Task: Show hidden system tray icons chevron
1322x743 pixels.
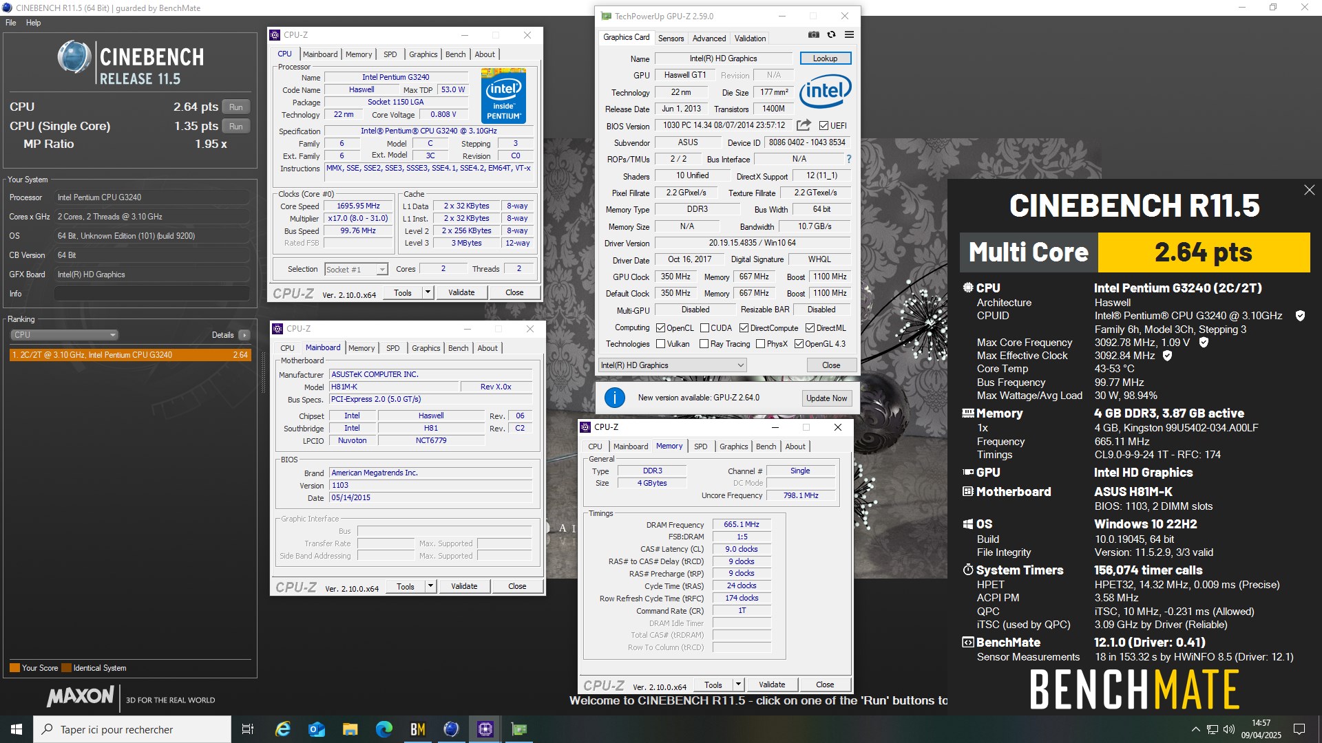Action: 1195,729
